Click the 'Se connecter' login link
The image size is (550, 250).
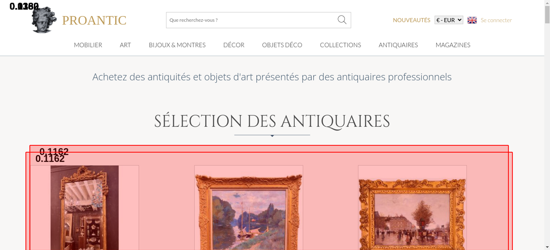click(496, 20)
